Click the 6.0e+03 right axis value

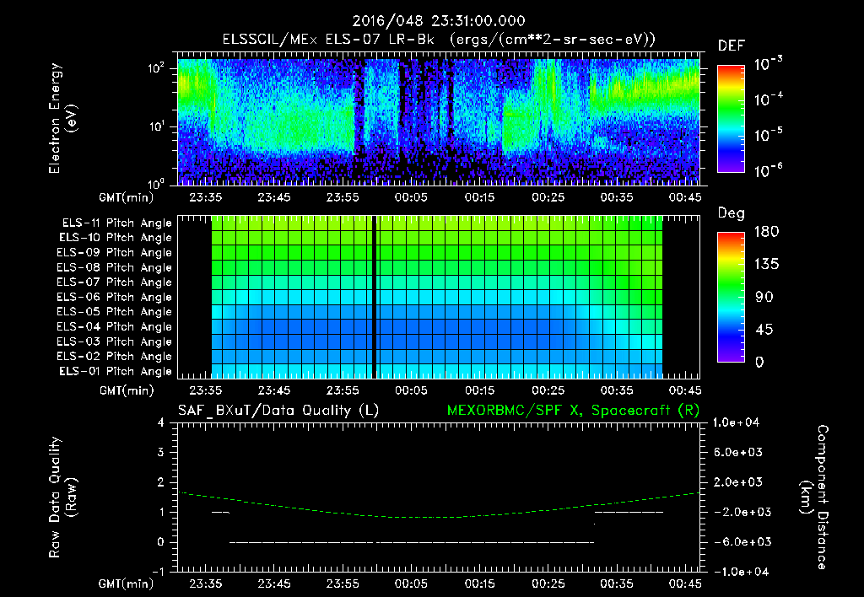tap(738, 453)
